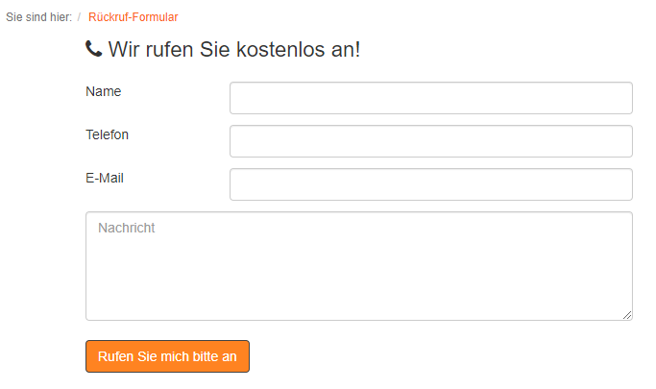Place the cursor in the phone number box
The width and height of the screenshot is (656, 389).
(x=431, y=141)
